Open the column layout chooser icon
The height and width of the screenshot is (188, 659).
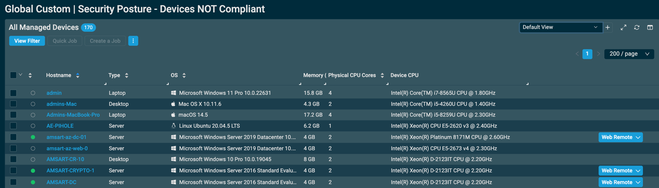(650, 28)
